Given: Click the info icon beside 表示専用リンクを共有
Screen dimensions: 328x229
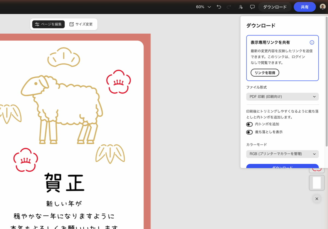Looking at the screenshot, I should [x=312, y=43].
